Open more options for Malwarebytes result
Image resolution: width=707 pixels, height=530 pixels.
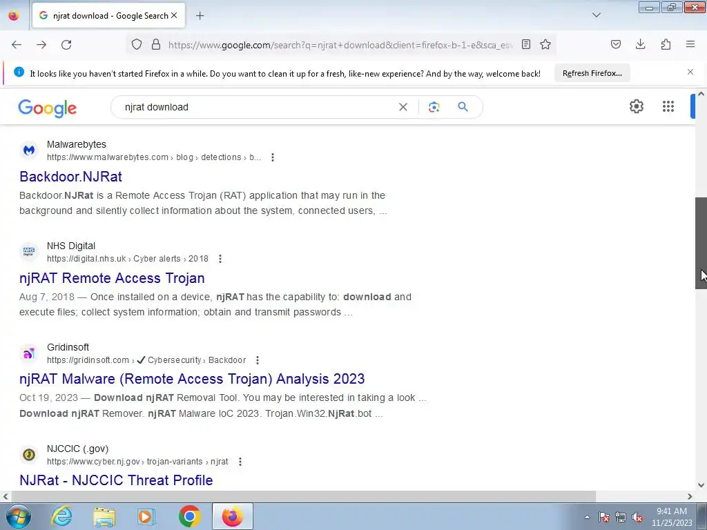[x=272, y=157]
